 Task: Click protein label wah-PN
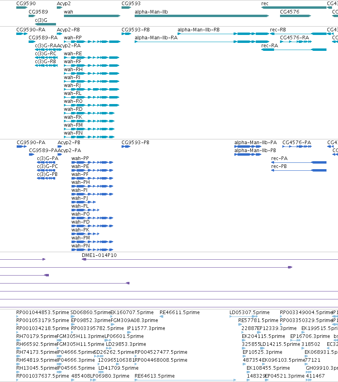pyautogui.click(x=81, y=246)
